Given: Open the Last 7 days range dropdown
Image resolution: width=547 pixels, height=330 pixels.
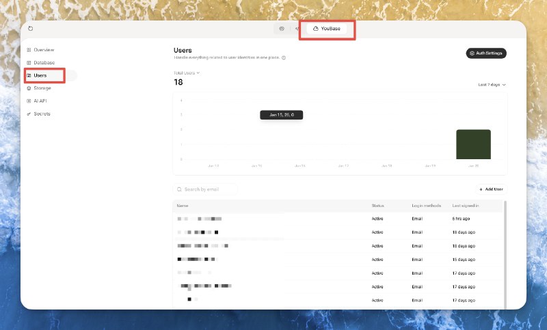Looking at the screenshot, I should [x=492, y=85].
